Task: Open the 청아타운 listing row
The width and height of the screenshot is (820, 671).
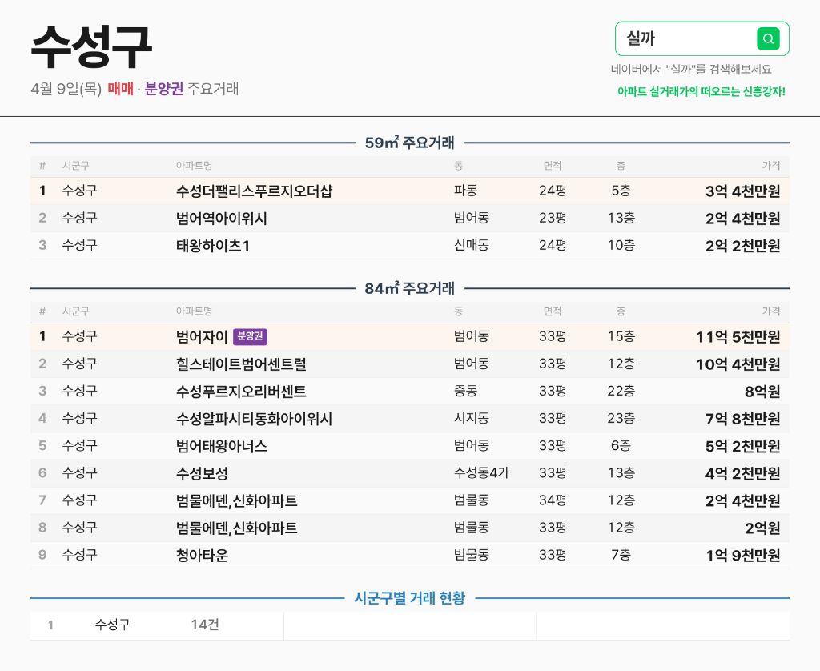Action: coord(409,555)
